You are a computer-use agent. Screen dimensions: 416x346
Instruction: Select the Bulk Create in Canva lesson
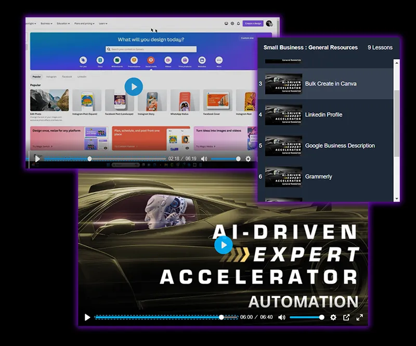click(x=326, y=84)
